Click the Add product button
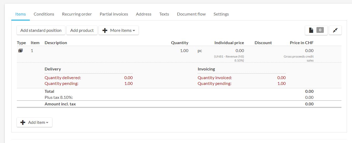Screen dimensions: 352x143 point(82,30)
